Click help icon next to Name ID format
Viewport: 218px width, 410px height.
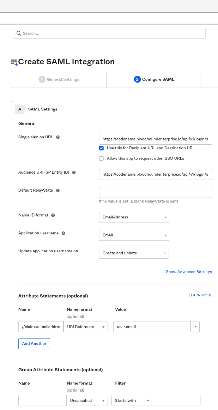coord(53,215)
